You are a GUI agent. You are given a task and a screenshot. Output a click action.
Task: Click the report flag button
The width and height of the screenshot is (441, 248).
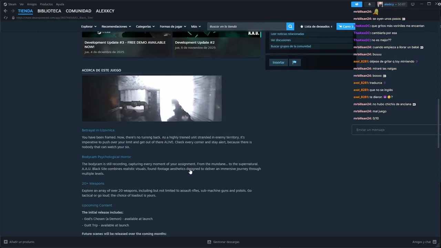(x=295, y=62)
